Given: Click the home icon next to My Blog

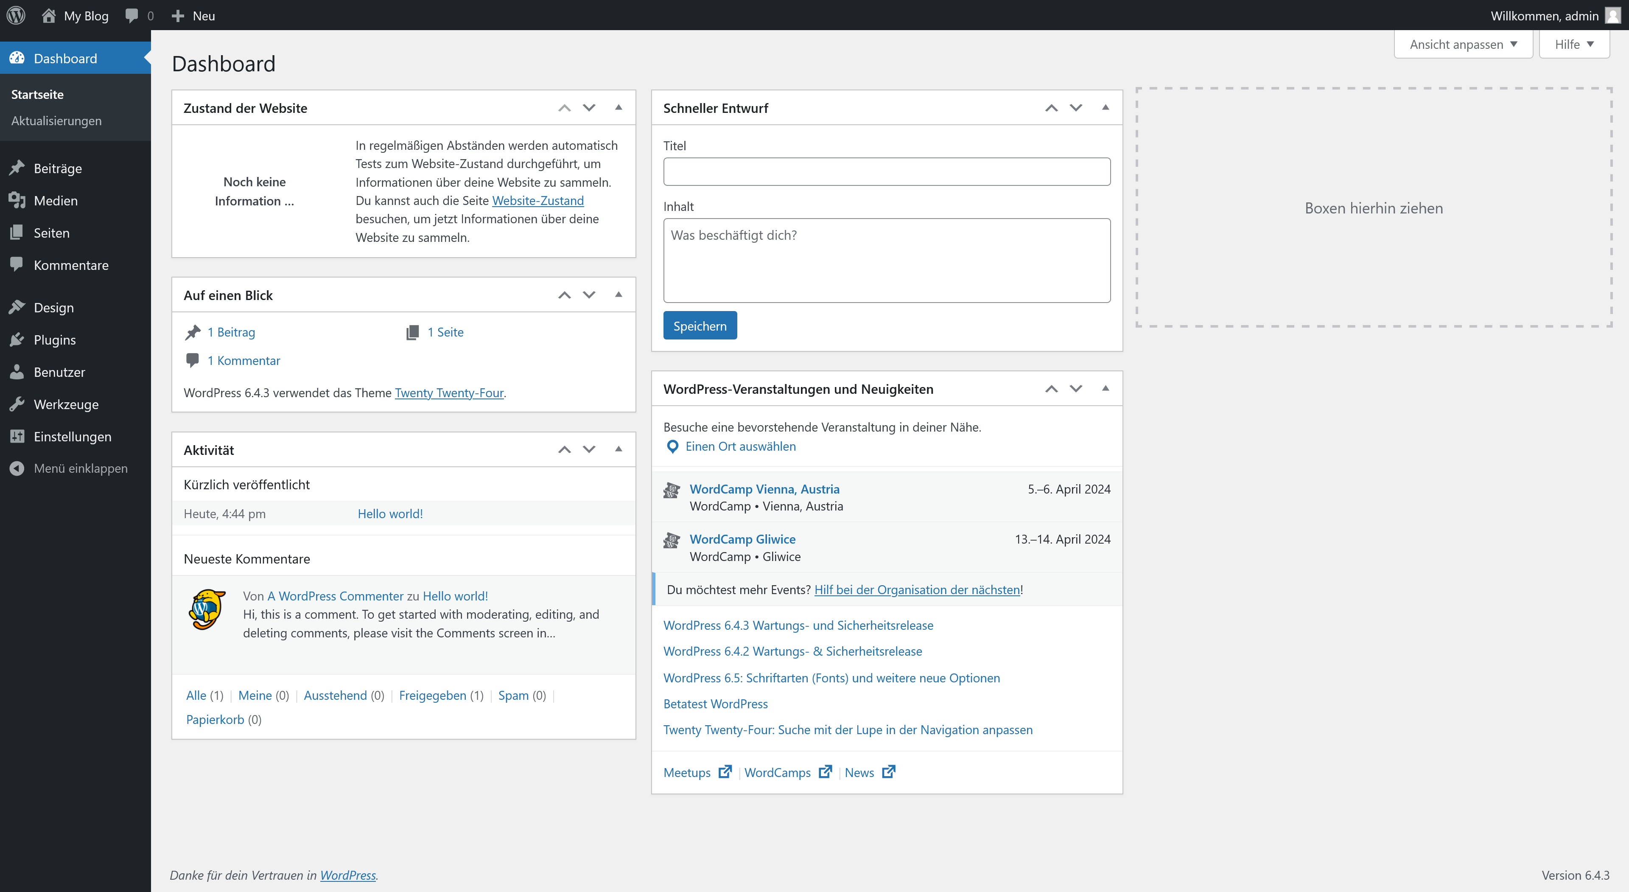Looking at the screenshot, I should (x=49, y=15).
